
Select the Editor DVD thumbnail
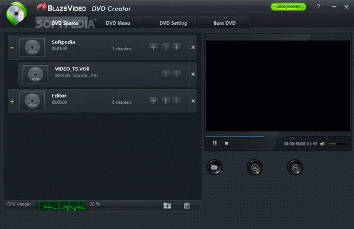tap(32, 101)
